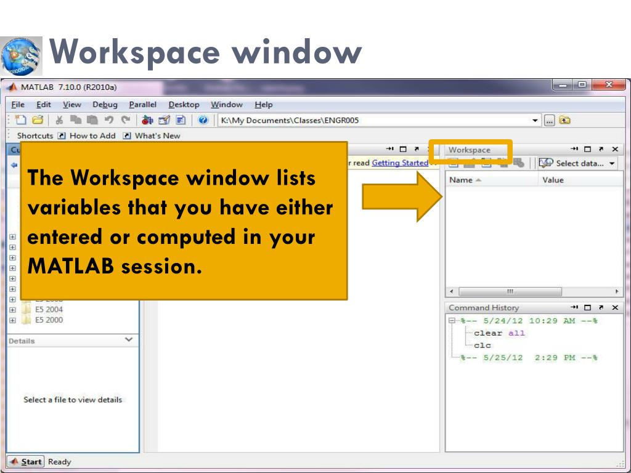Click the What's New shortcut

point(152,135)
